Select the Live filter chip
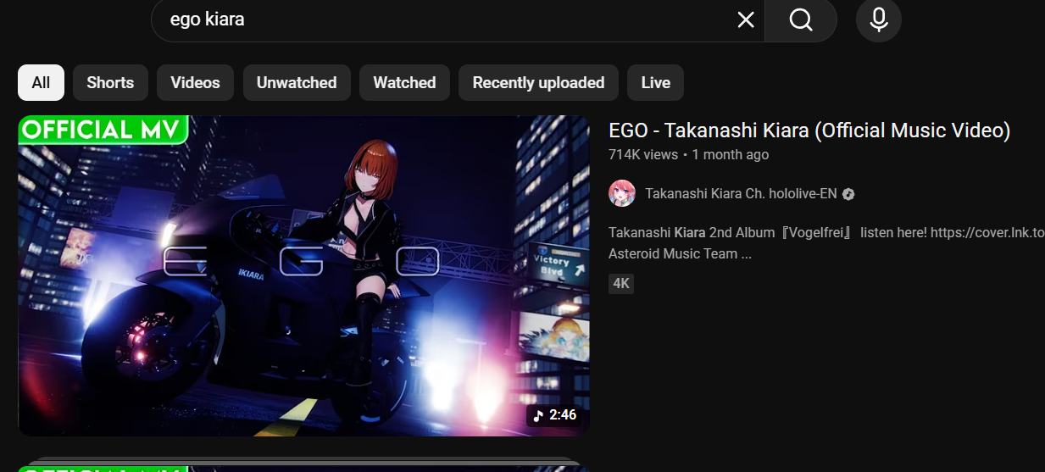 point(656,82)
